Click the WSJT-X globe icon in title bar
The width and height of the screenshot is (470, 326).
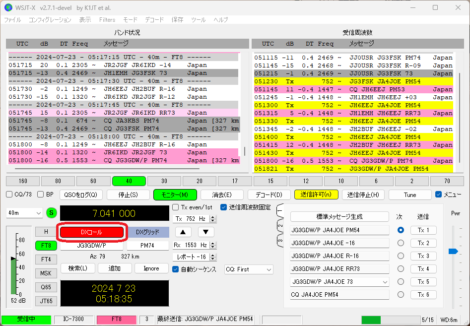8,7
